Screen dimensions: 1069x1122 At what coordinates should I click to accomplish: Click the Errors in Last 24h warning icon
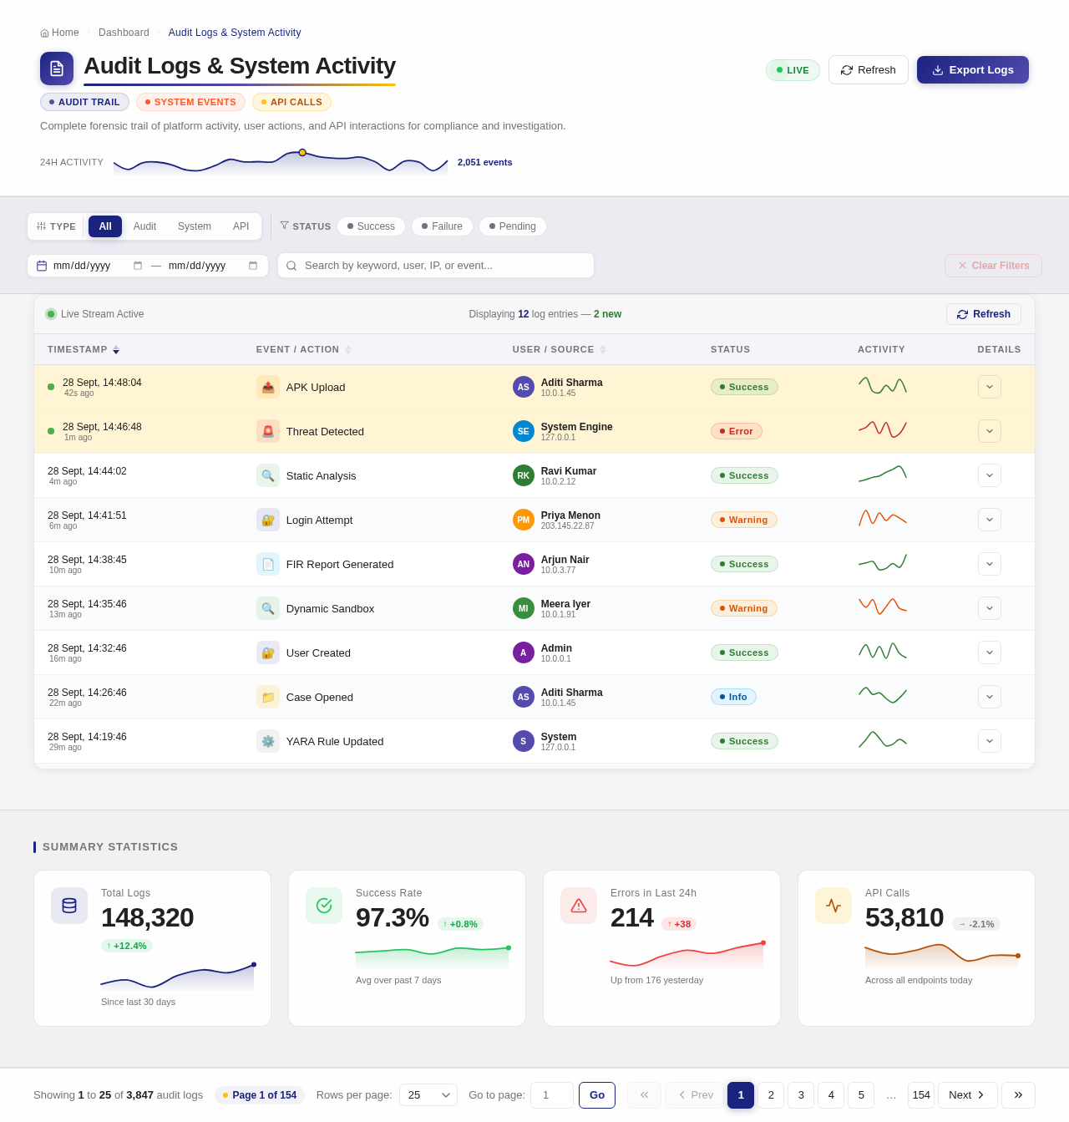579,906
